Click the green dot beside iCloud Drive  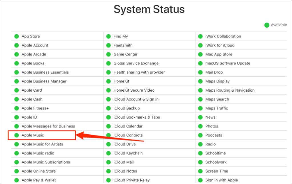click(x=108, y=144)
